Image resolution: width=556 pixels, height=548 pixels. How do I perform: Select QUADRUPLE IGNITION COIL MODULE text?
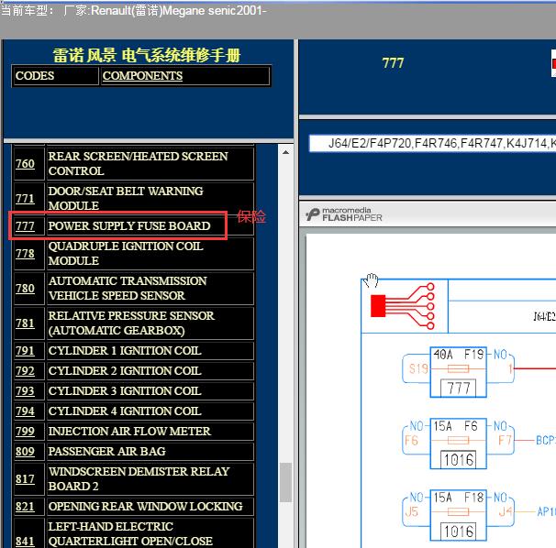point(126,254)
